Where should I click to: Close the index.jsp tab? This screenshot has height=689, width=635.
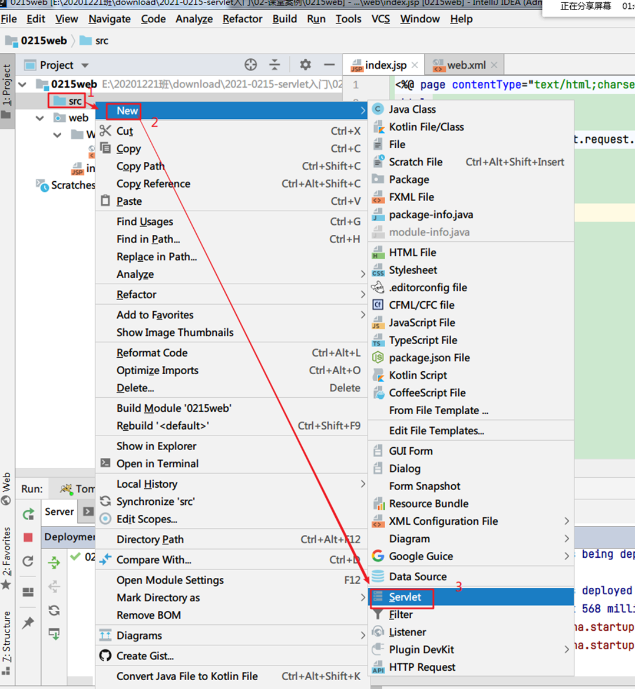click(x=415, y=65)
